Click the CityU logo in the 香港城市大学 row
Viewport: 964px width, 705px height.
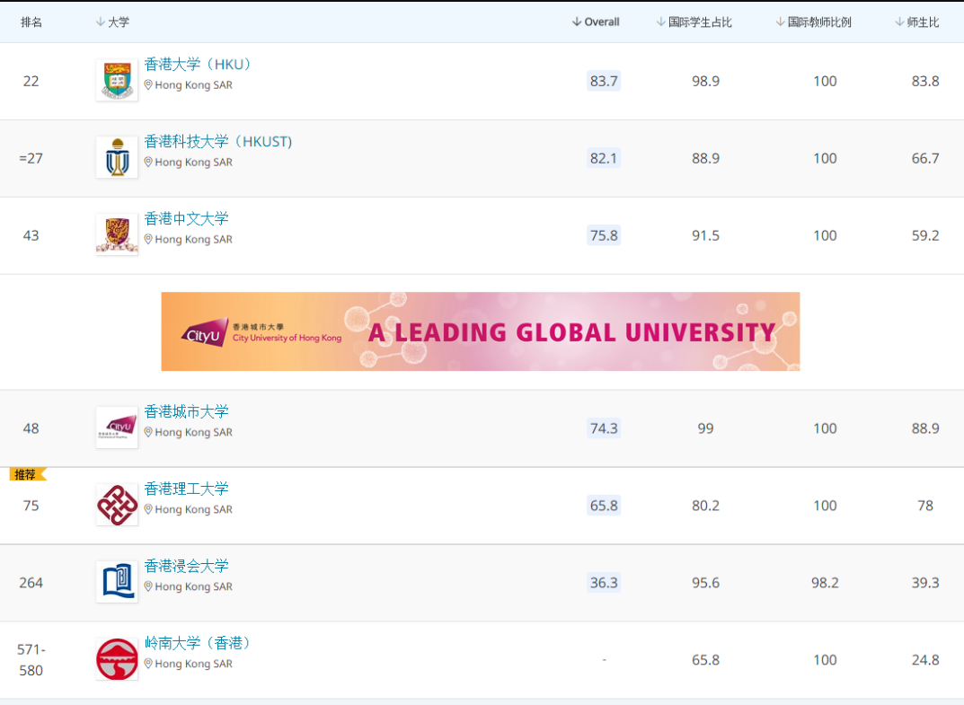tap(117, 427)
